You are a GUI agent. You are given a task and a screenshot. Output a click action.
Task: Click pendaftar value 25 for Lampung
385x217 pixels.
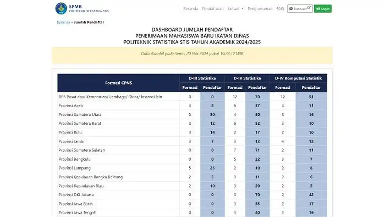212,168
